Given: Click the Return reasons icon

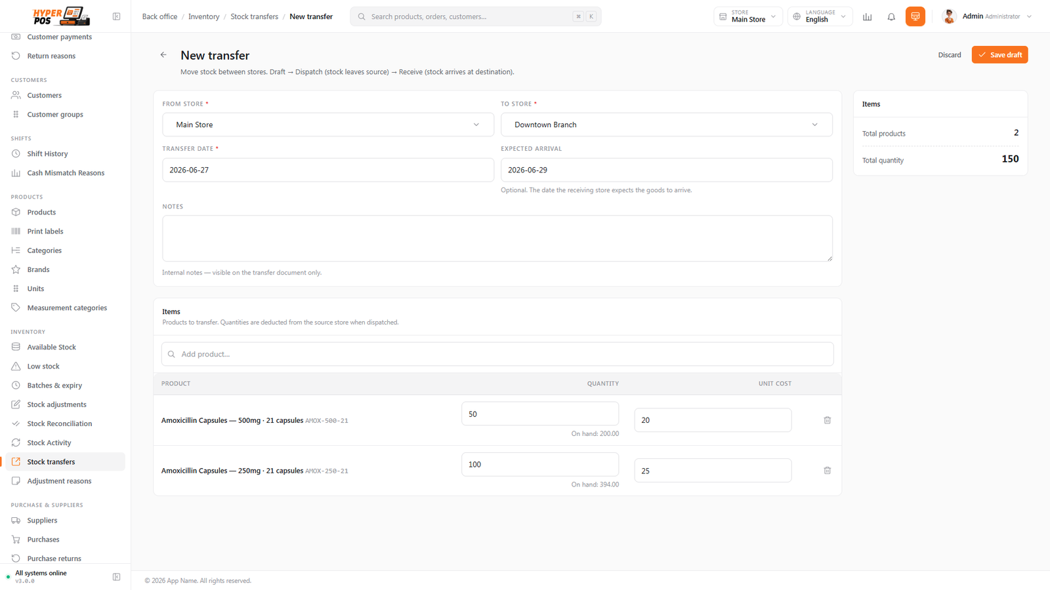Looking at the screenshot, I should point(16,56).
